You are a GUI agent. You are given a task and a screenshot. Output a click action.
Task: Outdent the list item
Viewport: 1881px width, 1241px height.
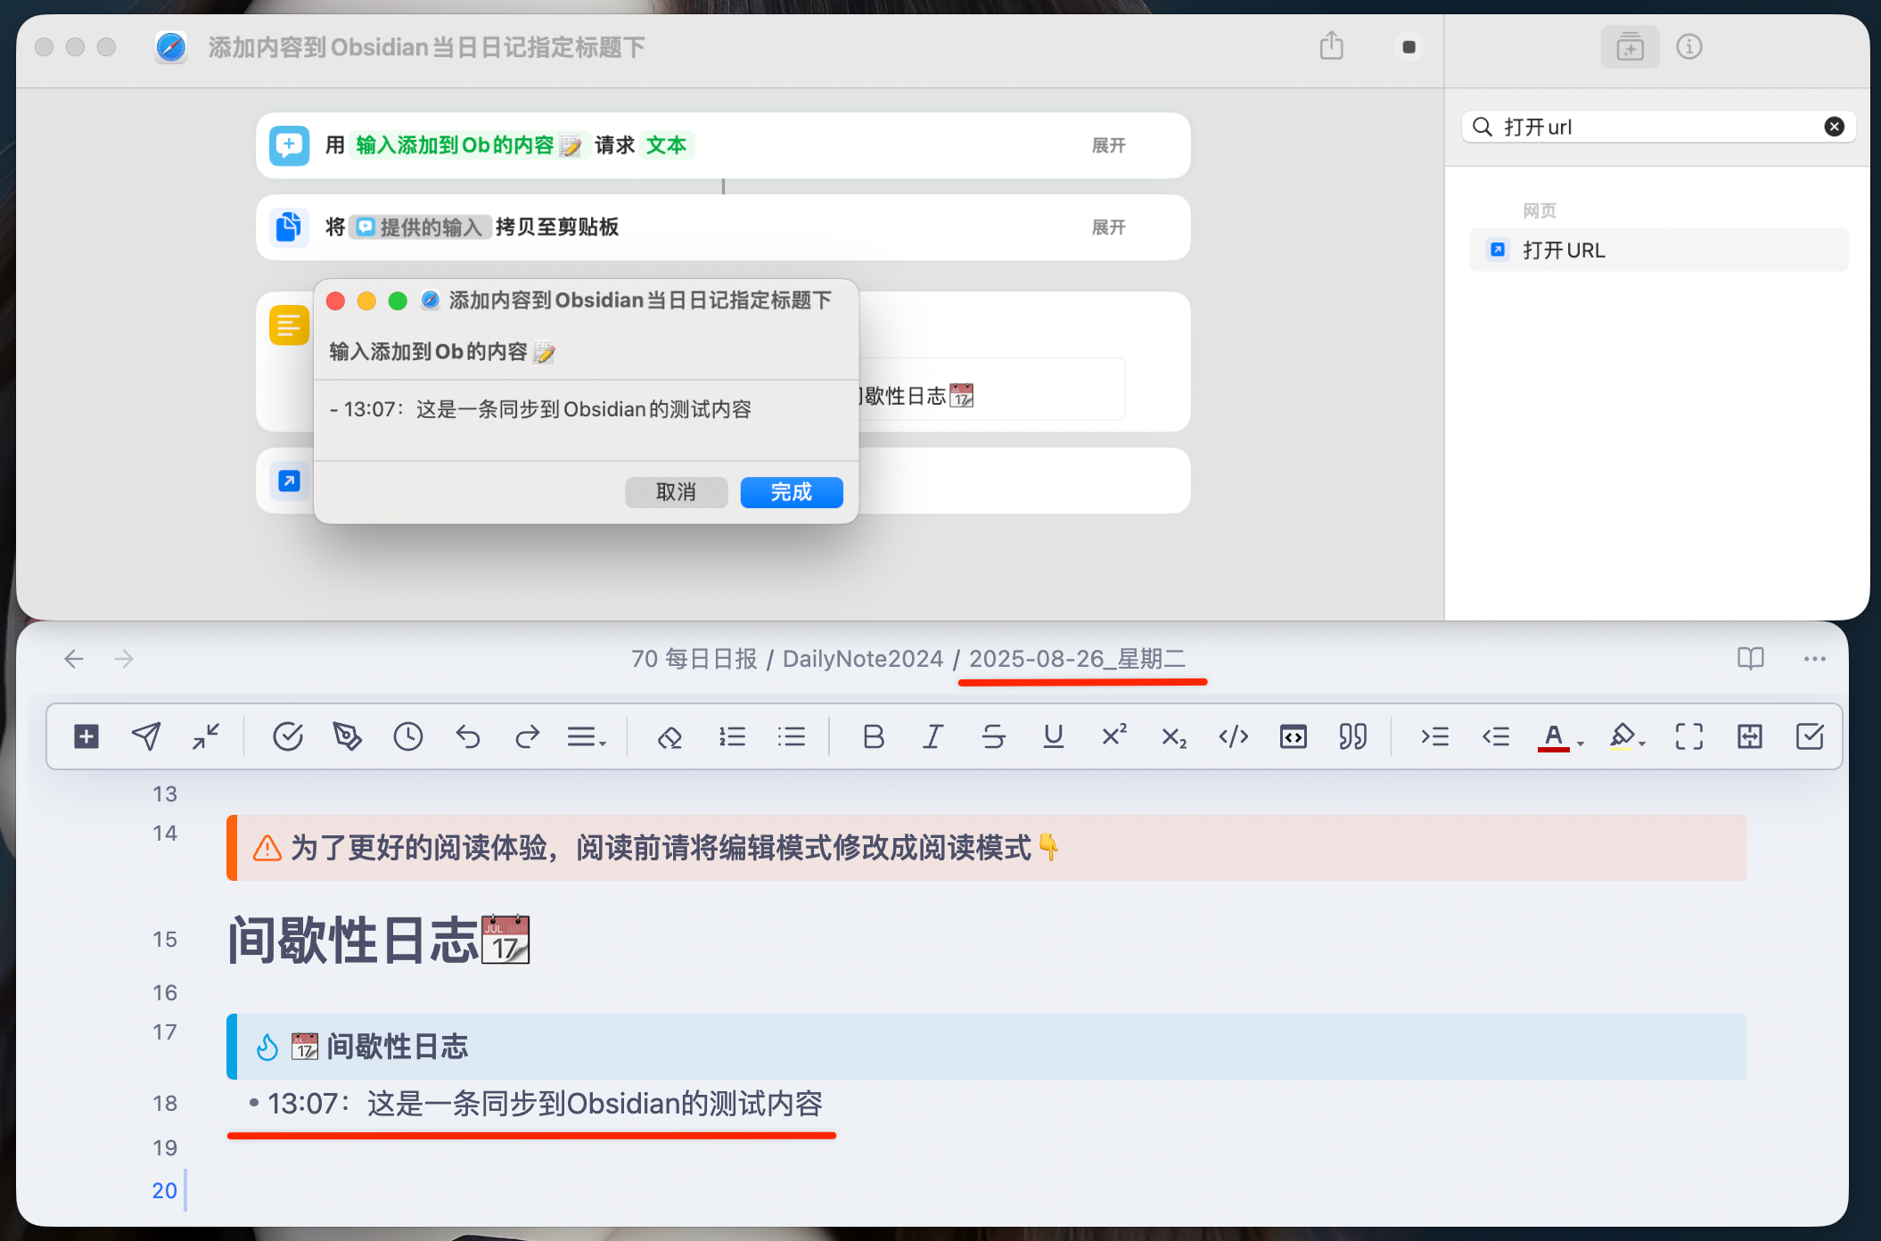[x=1496, y=736]
